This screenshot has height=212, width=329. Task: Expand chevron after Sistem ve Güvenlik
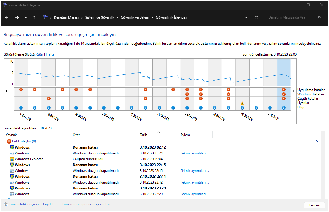pos(117,17)
